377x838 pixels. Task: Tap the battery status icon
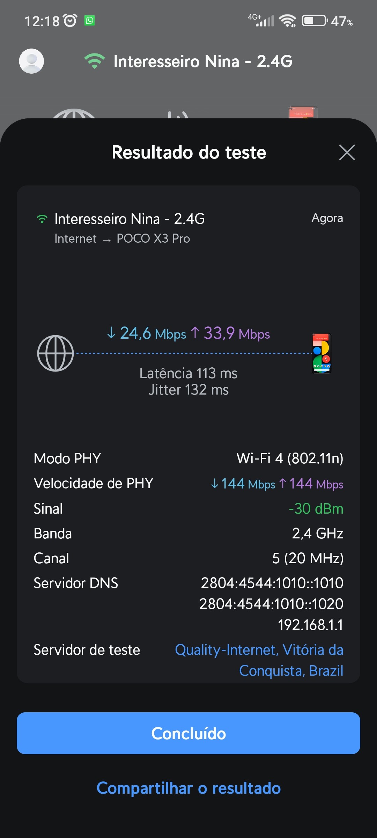pos(314,21)
